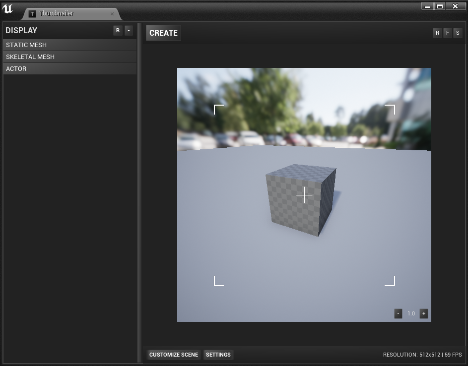Maximize the Thumbnailer window
This screenshot has width=468, height=366.
point(440,6)
